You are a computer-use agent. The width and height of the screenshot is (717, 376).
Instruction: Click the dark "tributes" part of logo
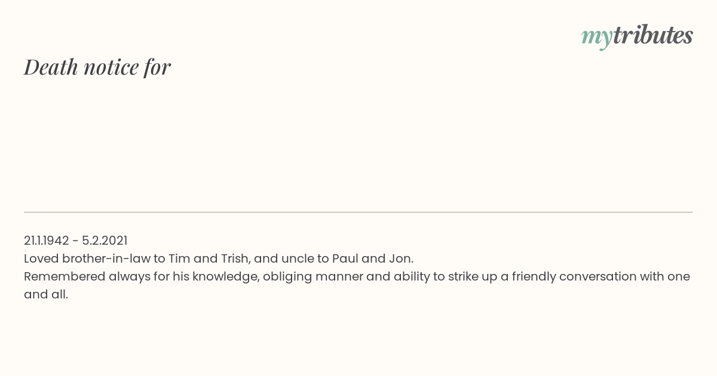pyautogui.click(x=653, y=35)
